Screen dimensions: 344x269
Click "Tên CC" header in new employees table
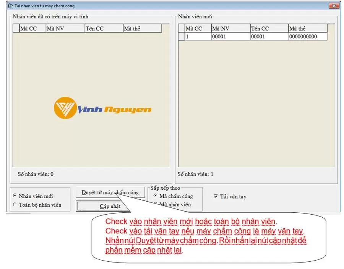[269, 29]
